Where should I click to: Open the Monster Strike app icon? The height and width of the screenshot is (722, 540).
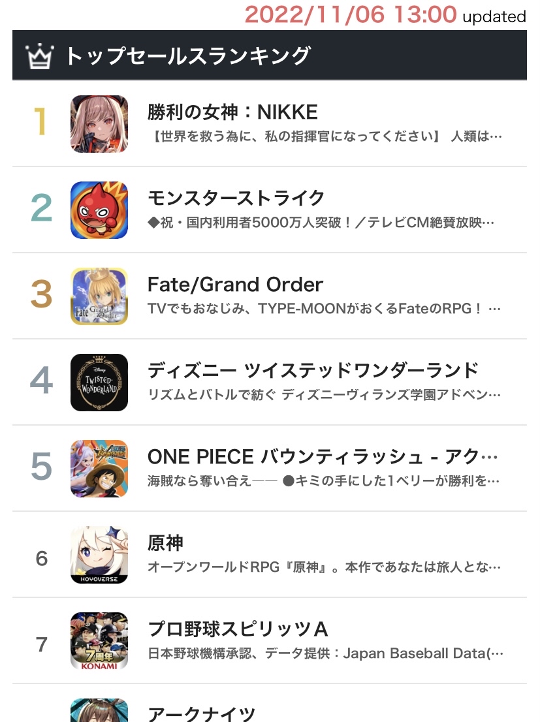99,210
